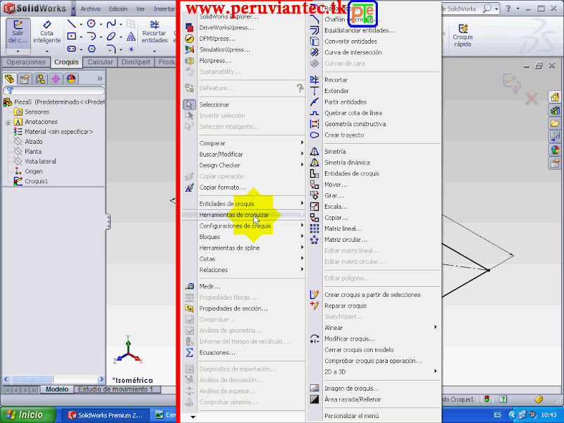Expand the Anotaciones tree node

[x=8, y=122]
